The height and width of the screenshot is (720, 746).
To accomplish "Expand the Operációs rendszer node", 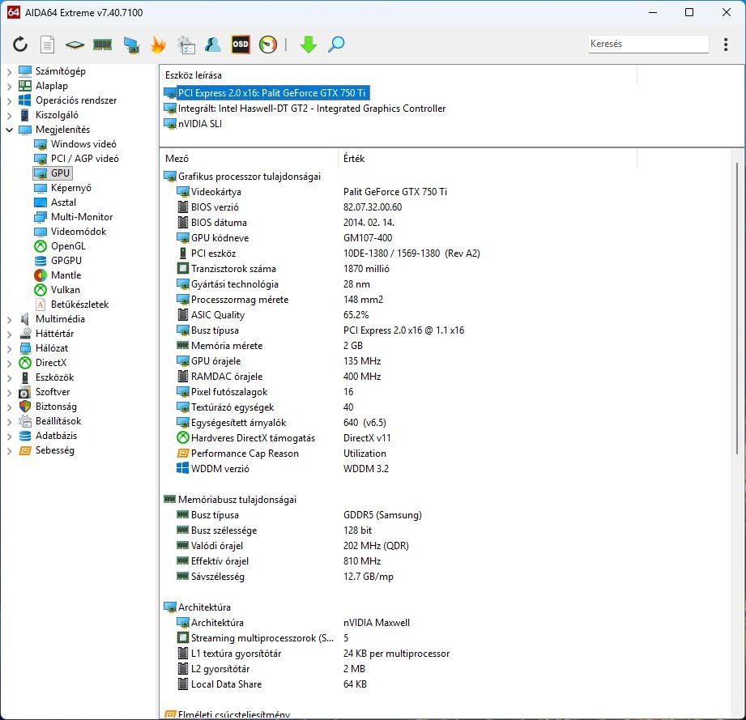I will [9, 100].
